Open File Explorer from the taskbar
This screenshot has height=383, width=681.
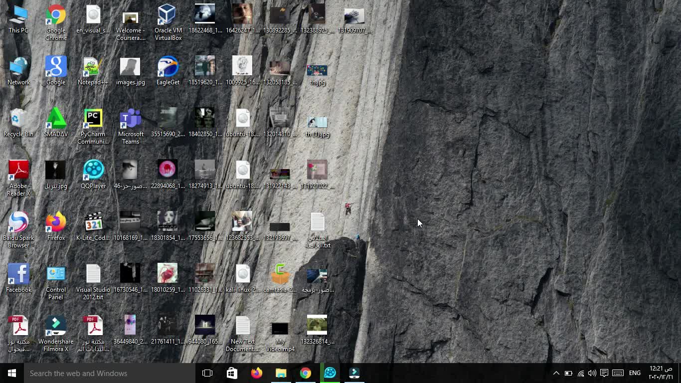click(x=281, y=373)
